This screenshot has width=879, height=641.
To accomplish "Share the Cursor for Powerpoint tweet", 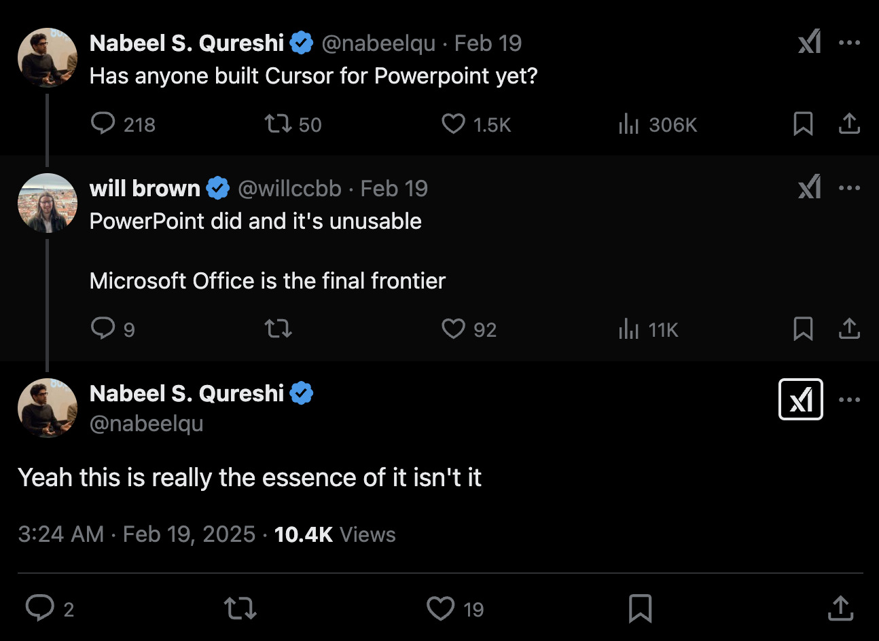I will (x=849, y=124).
